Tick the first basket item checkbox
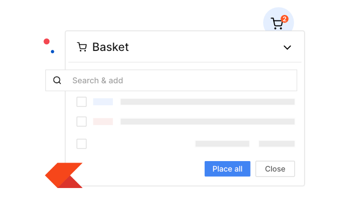Image resolution: width=350 pixels, height=200 pixels. (81, 102)
